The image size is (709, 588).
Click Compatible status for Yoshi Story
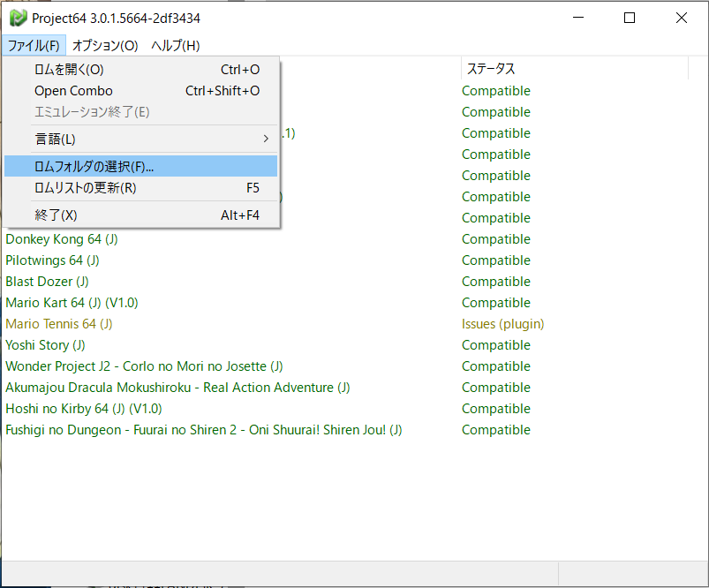(x=496, y=345)
